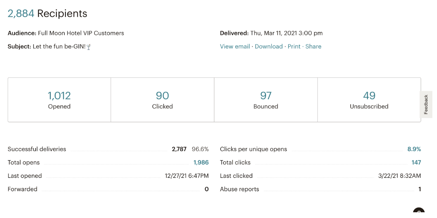Open the 90 Clicked stat box

163,100
